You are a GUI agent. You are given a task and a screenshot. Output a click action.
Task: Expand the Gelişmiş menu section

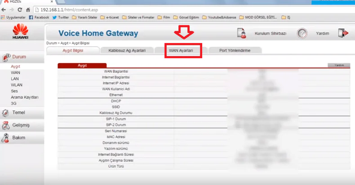[22, 125]
